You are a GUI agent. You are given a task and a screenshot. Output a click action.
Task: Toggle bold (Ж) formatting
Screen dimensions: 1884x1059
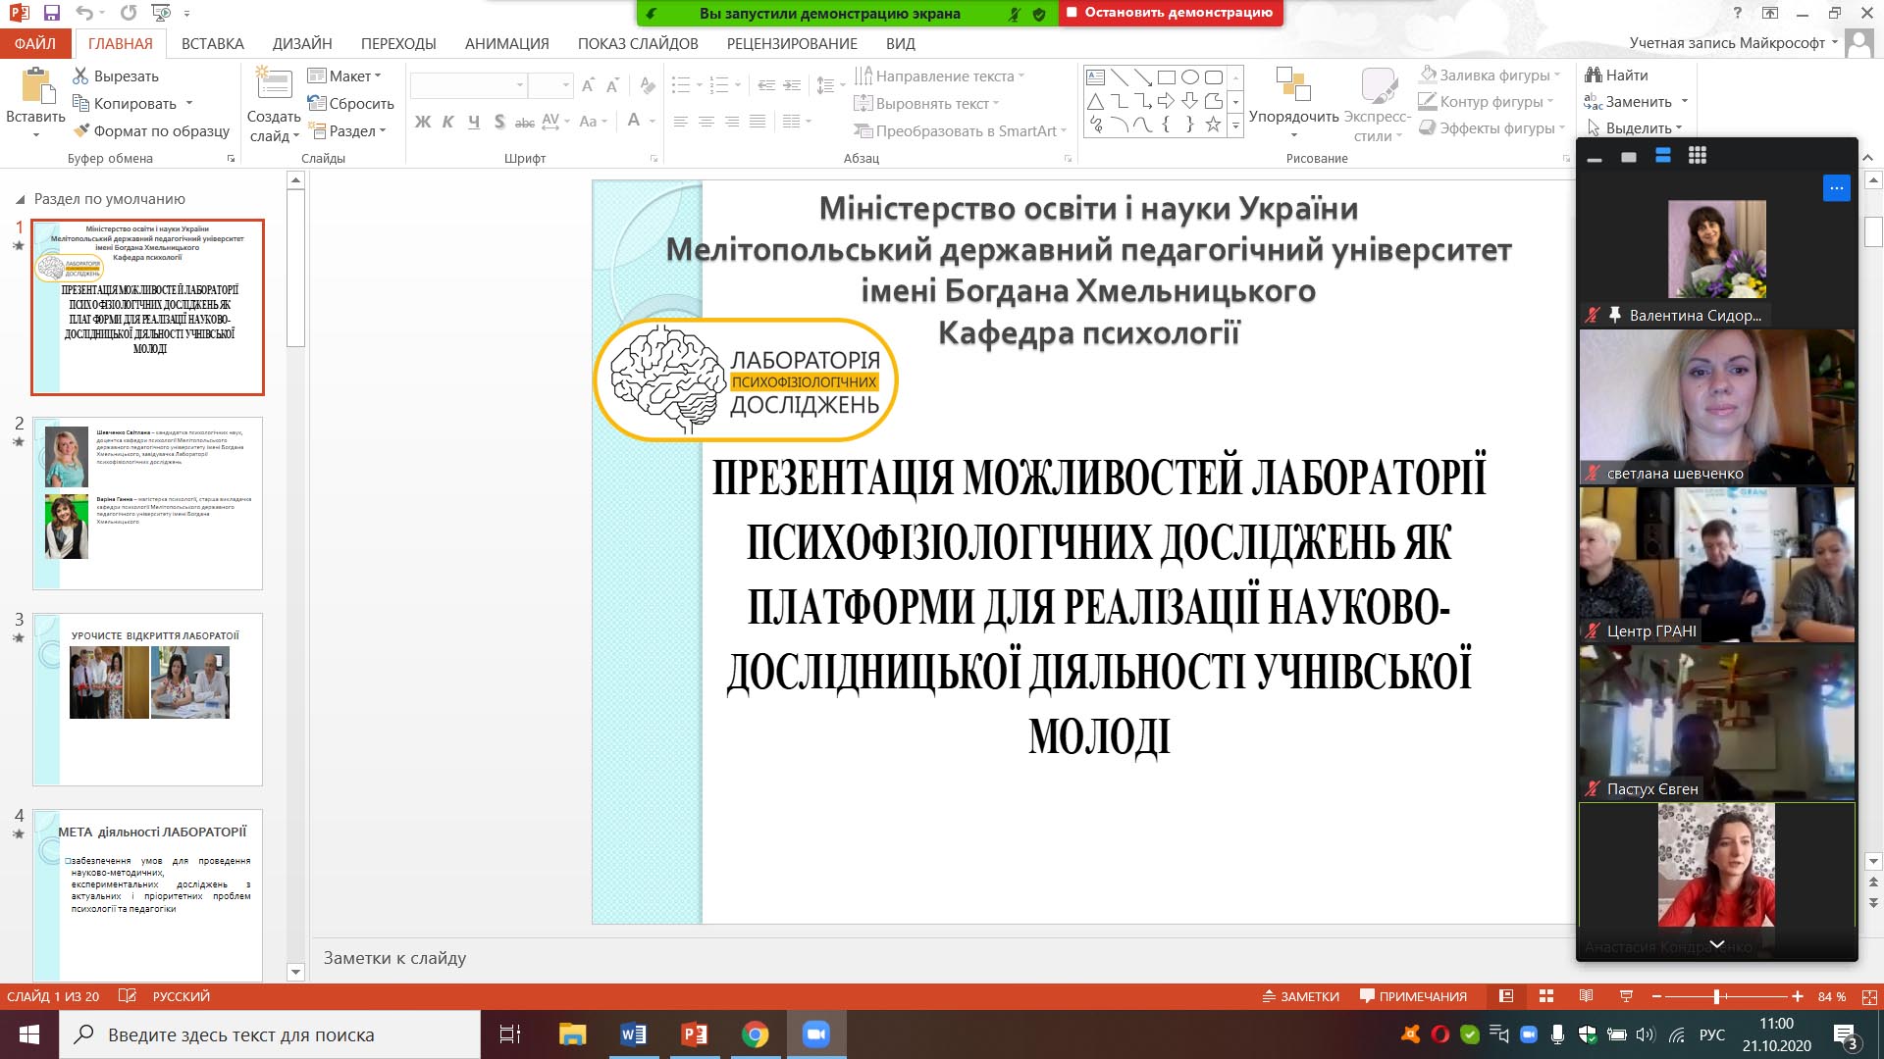423,122
